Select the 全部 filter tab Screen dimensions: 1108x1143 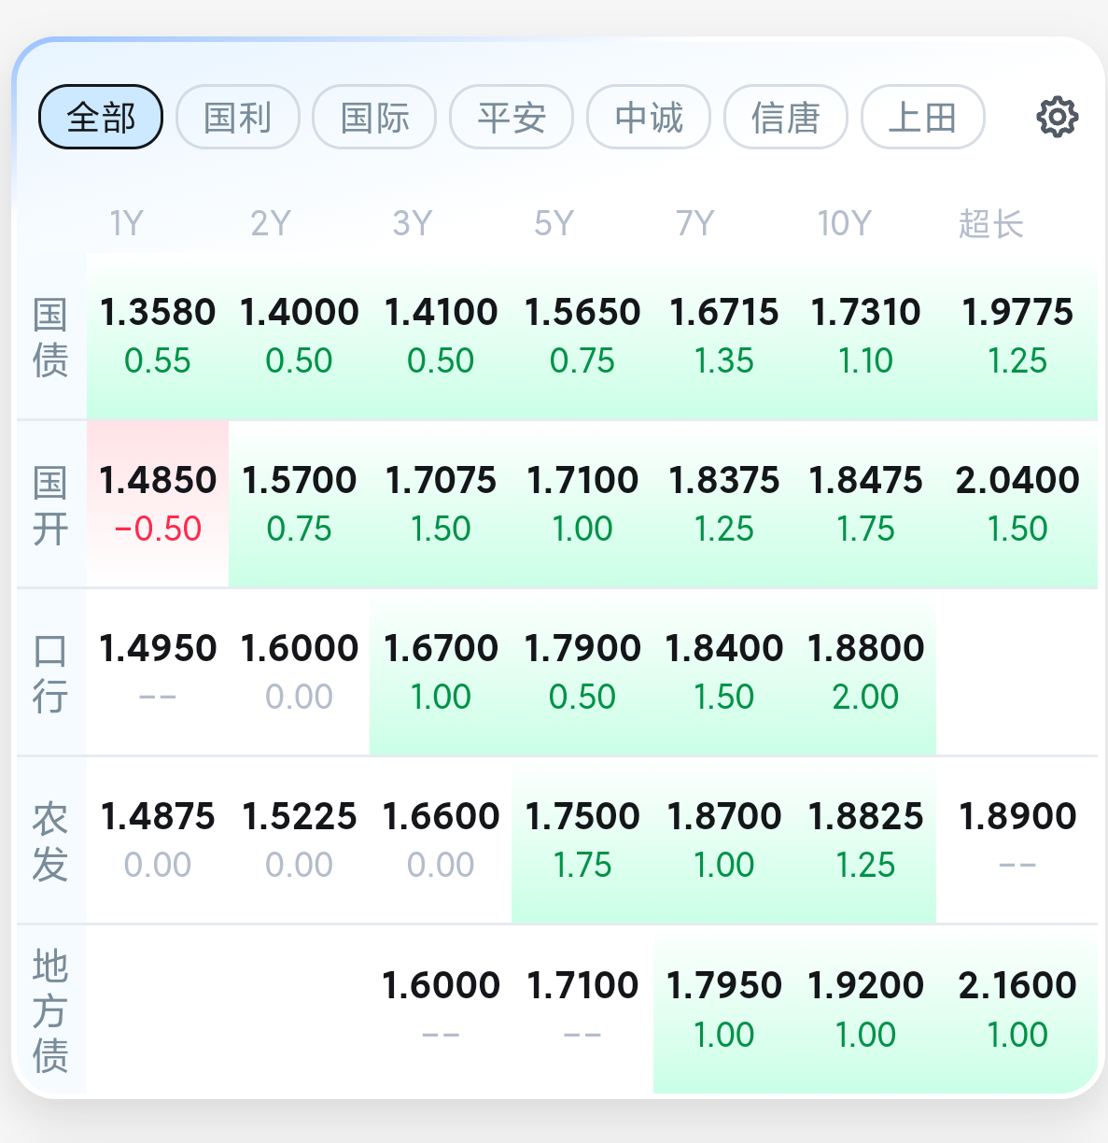(x=101, y=118)
